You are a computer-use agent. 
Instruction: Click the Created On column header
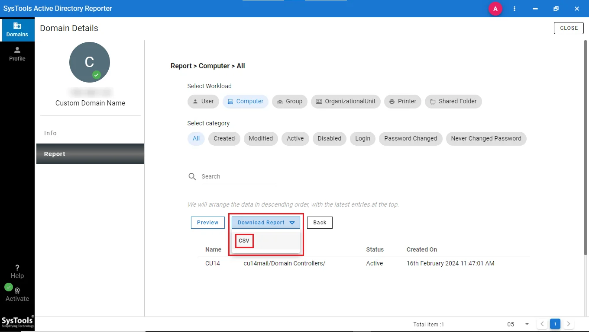pos(422,249)
